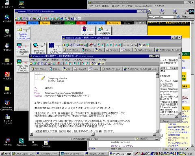Click red pencil icon in inbox window toolbar
This screenshot has height=156, width=195.
[x=91, y=45]
